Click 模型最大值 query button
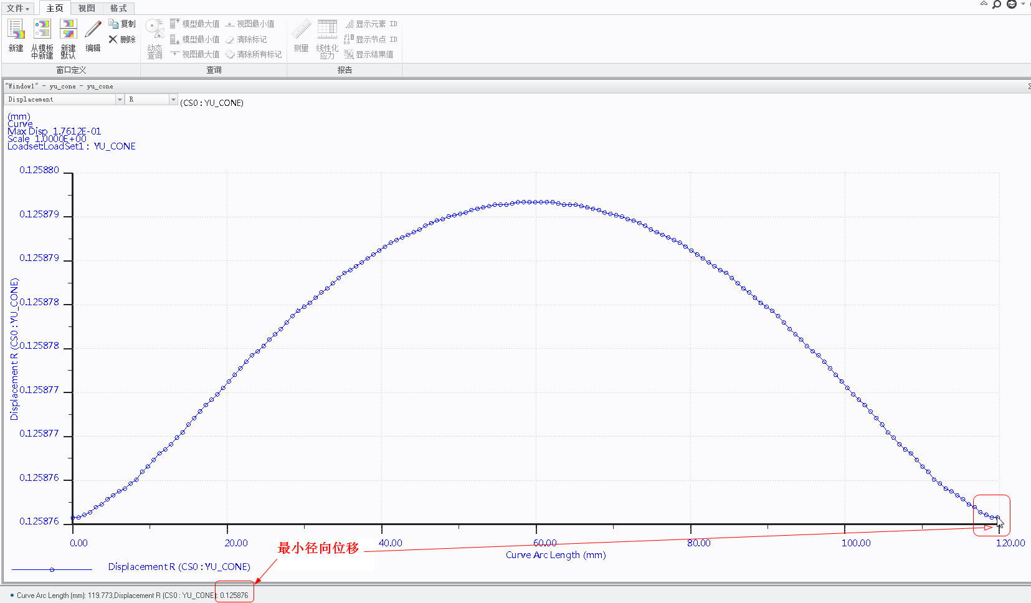The height and width of the screenshot is (603, 1031). tap(195, 24)
